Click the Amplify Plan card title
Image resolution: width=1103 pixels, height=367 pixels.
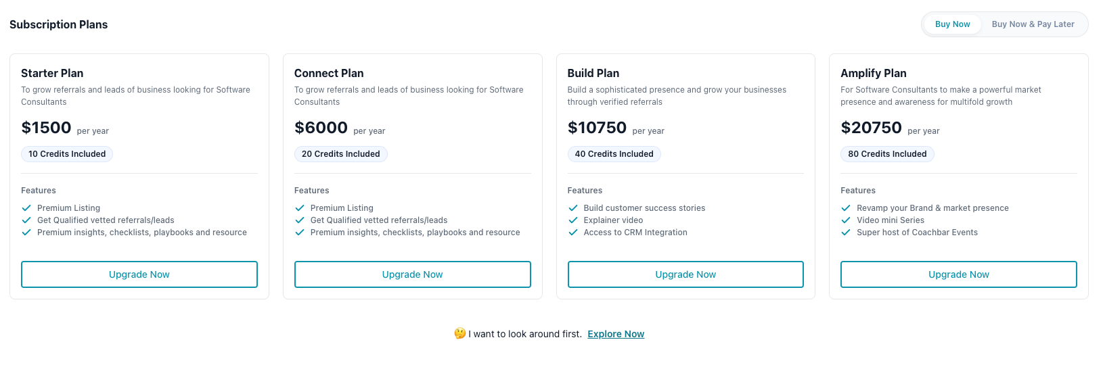(873, 73)
